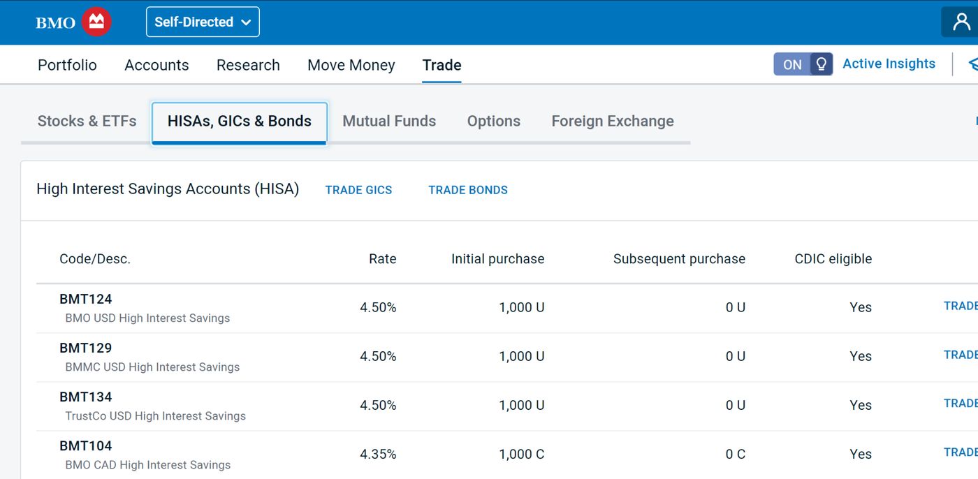Click TRADE for BMT129 row
This screenshot has height=479, width=978.
click(x=961, y=355)
